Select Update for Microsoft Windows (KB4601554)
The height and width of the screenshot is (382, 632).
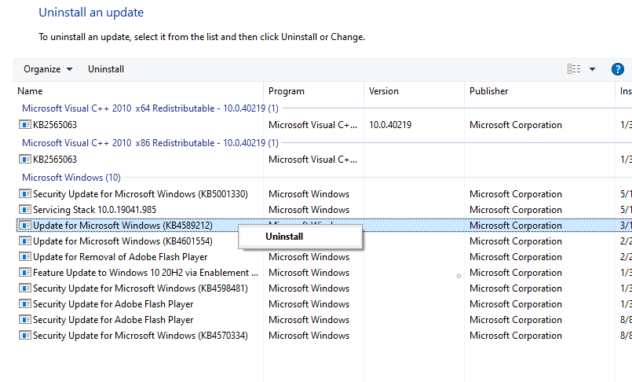click(122, 241)
